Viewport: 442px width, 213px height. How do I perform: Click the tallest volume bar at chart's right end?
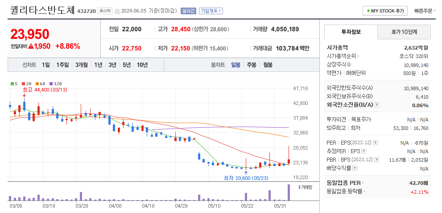(289, 192)
